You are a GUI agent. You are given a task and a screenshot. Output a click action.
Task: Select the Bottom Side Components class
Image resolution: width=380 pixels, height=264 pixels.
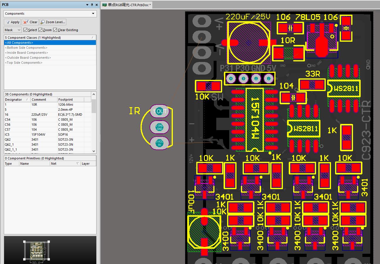[x=50, y=48]
